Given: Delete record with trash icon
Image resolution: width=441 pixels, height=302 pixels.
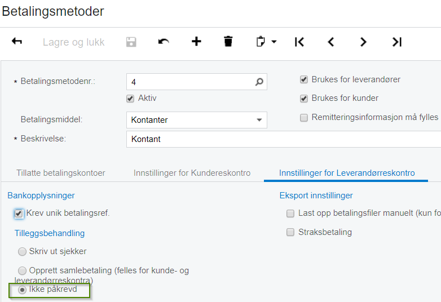Looking at the screenshot, I should point(228,42).
